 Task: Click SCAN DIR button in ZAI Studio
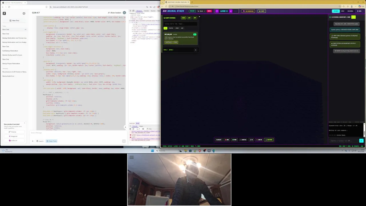(x=192, y=11)
